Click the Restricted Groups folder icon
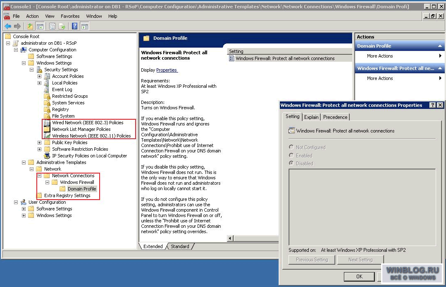This screenshot has height=287, width=446. point(47,96)
